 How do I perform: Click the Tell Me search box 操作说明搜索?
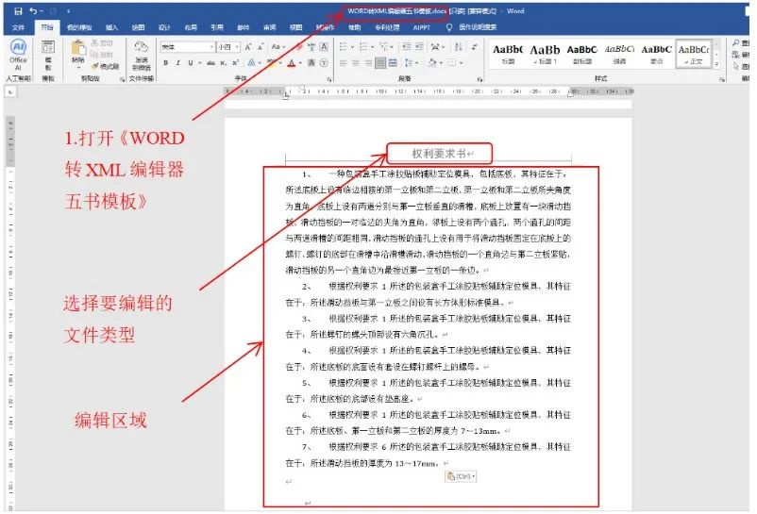pyautogui.click(x=477, y=27)
